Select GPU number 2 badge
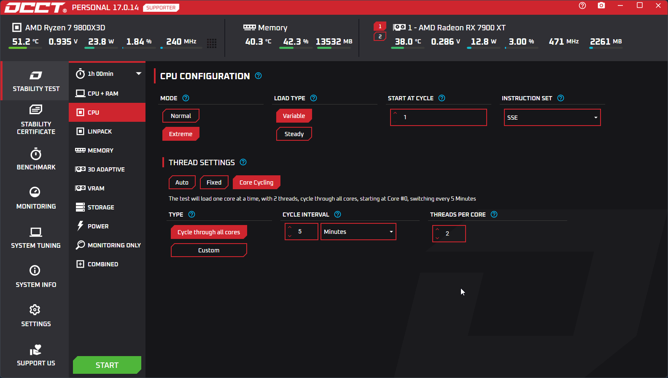 pos(380,37)
